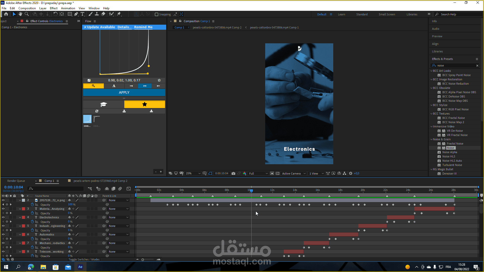Select the Zoom tool magnifier
Screen dimensions: 484x272
[26, 14]
